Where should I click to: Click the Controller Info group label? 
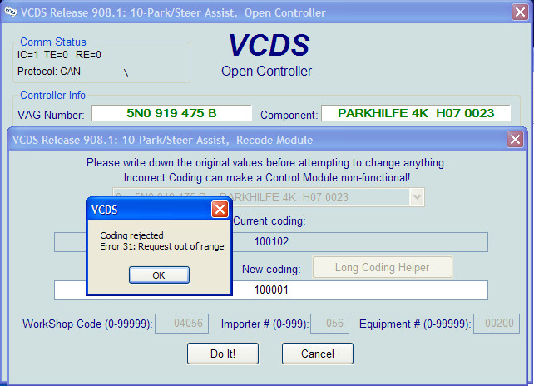[x=52, y=96]
